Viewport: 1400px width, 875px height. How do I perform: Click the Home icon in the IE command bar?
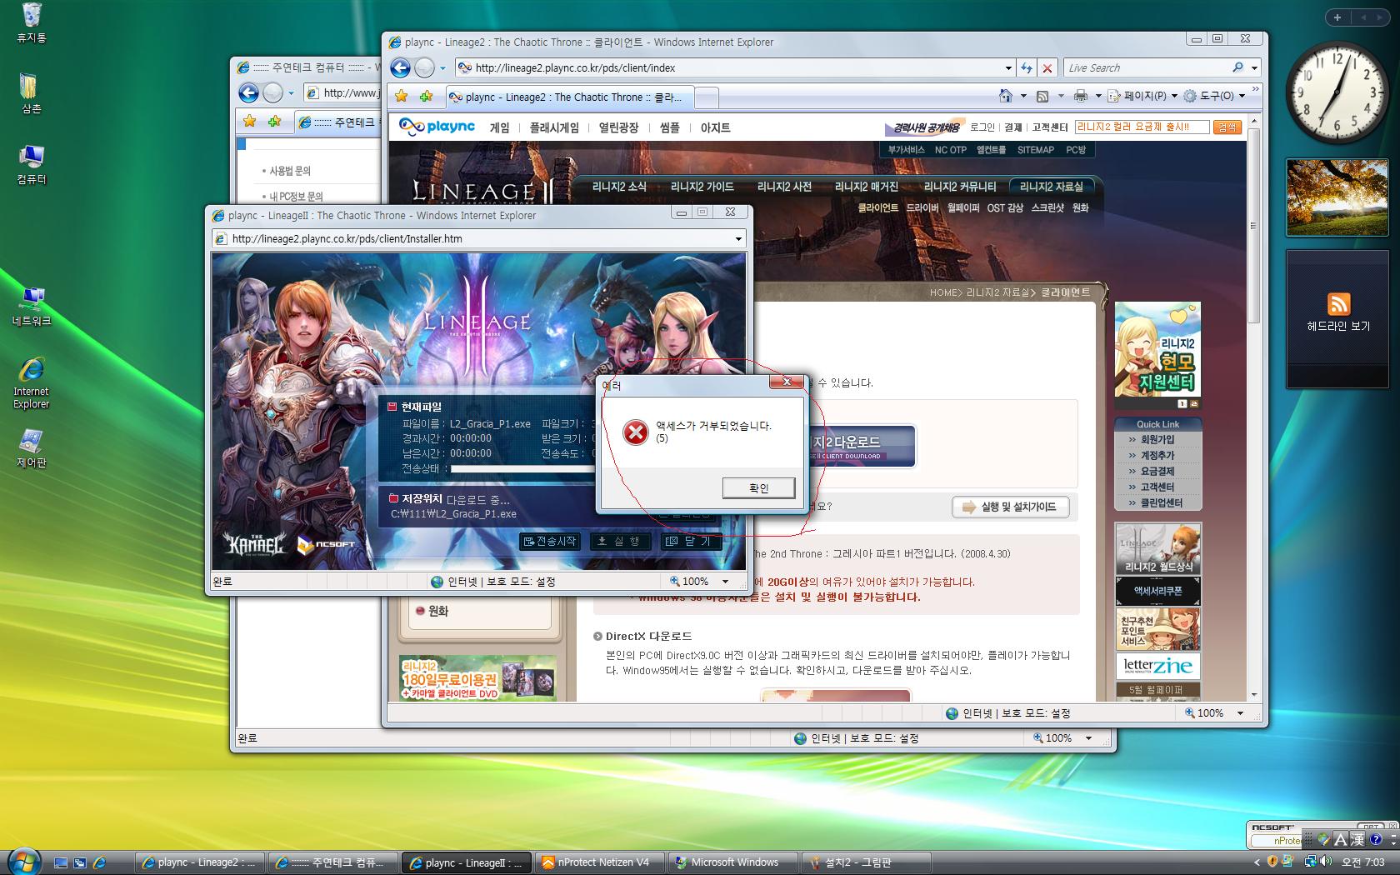tap(1006, 96)
